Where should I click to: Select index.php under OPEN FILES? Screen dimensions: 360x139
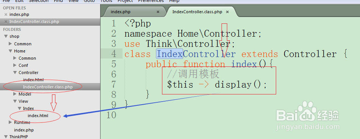19,15
